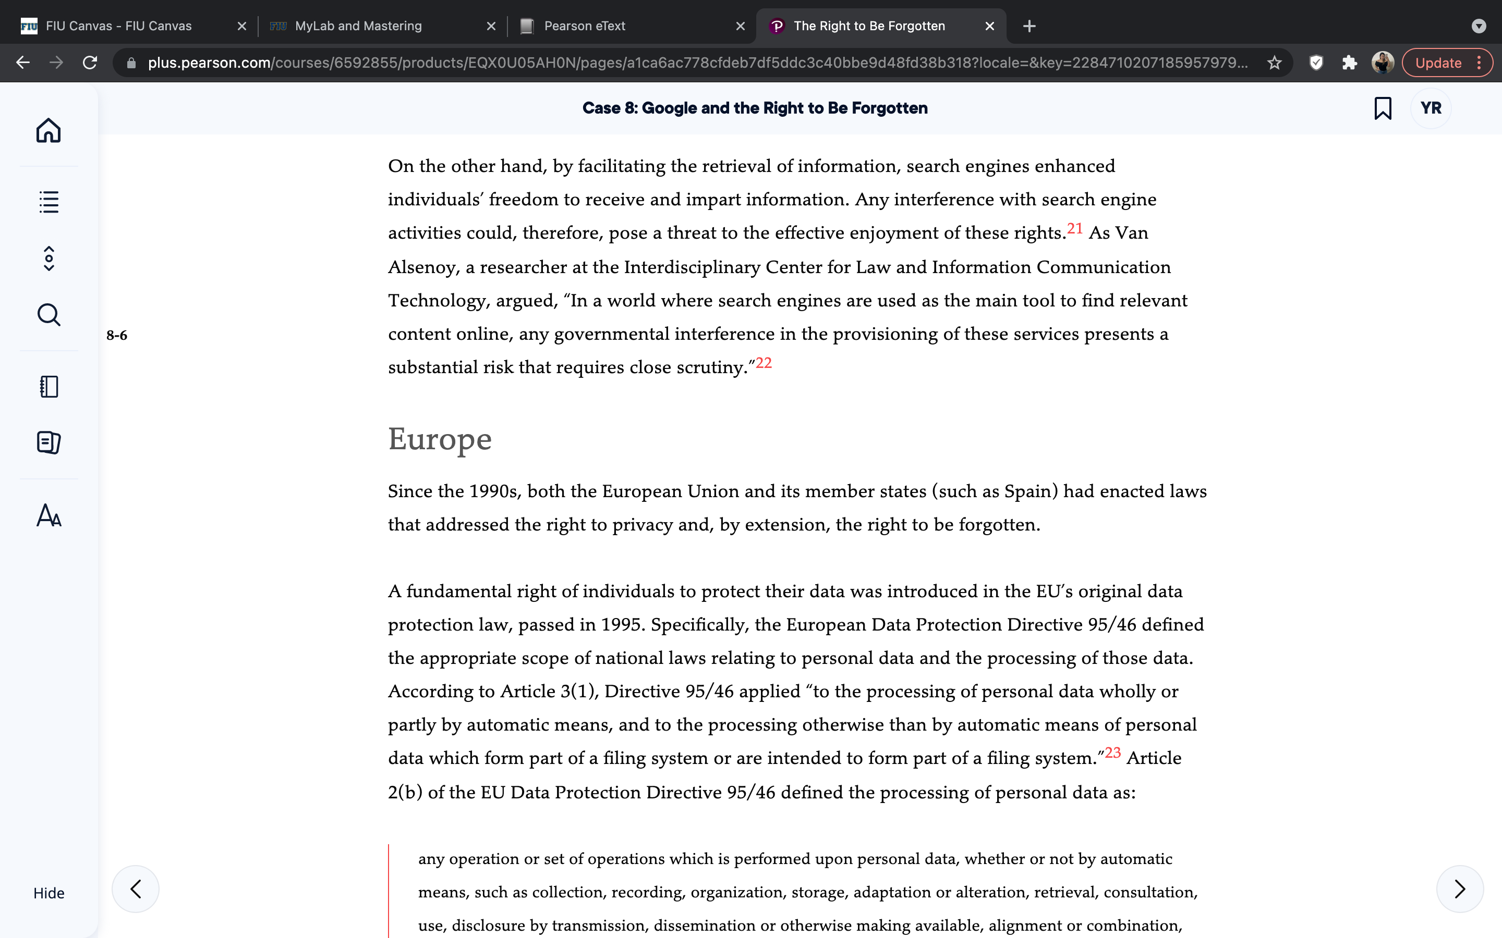1502x938 pixels.
Task: Hide the left sidebar
Action: click(49, 893)
